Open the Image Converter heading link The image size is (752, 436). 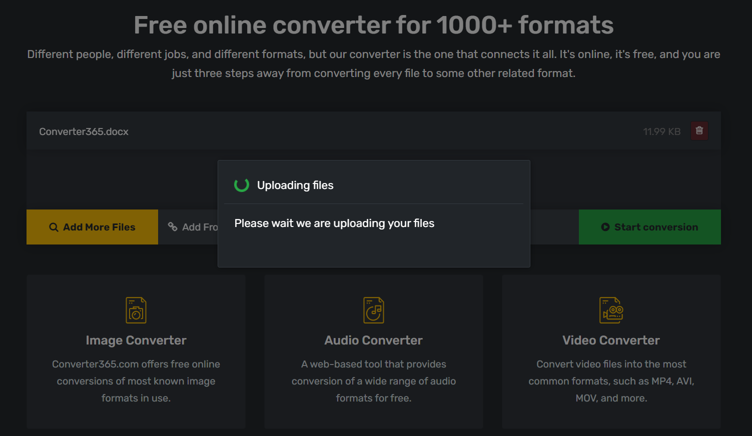[x=136, y=340]
